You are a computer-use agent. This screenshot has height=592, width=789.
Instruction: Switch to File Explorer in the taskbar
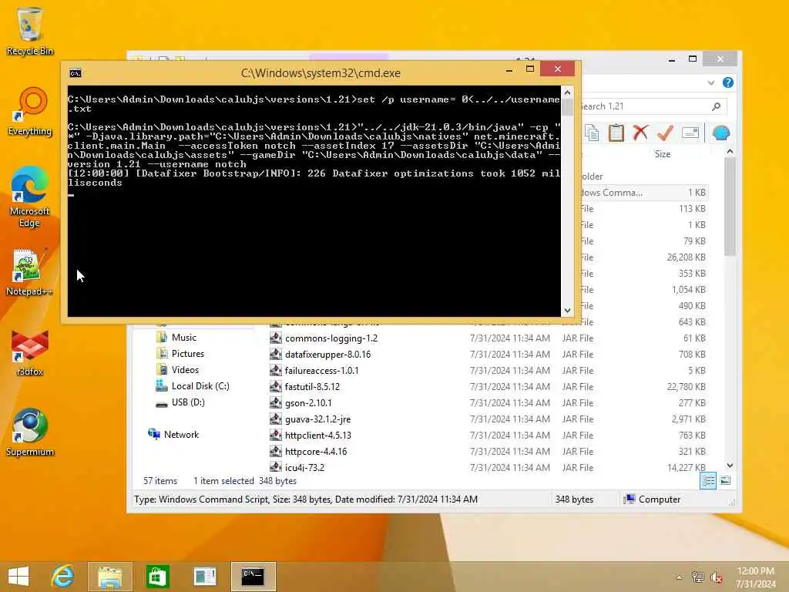point(110,577)
